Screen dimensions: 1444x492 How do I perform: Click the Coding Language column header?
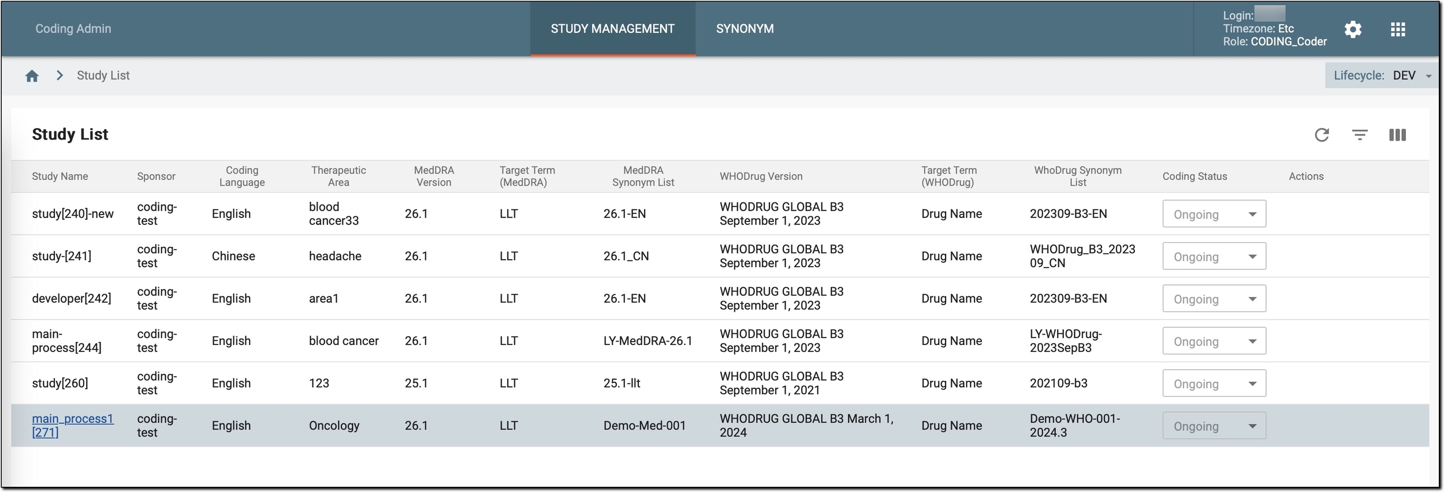click(242, 176)
